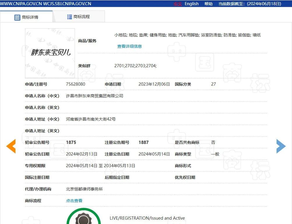Click 点击查看 trademark process link

74,200
